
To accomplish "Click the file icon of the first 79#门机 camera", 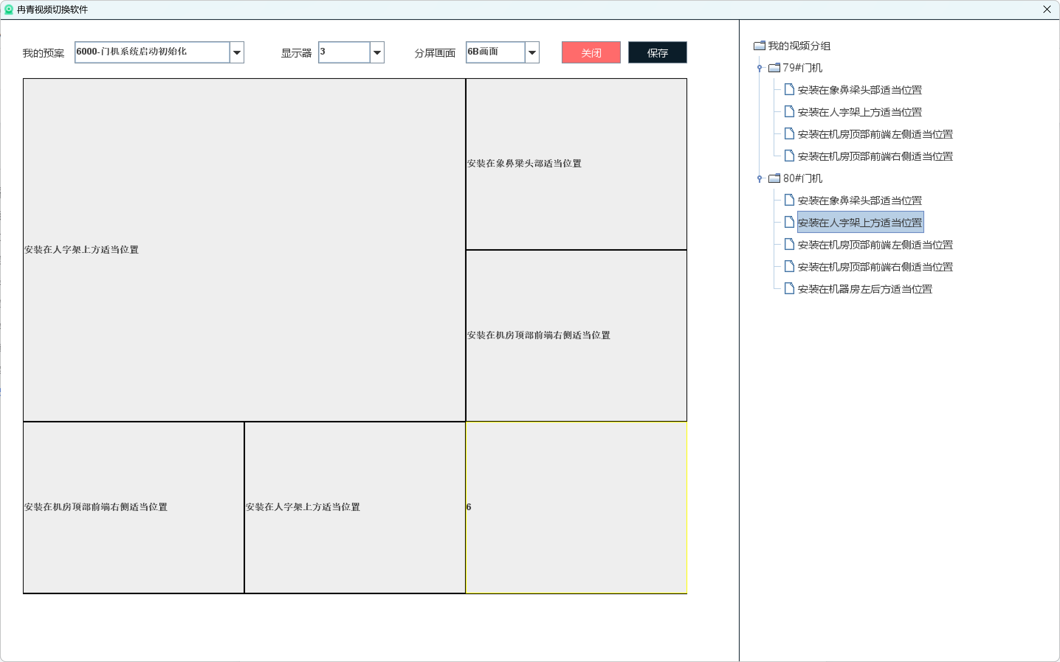I will click(x=789, y=90).
